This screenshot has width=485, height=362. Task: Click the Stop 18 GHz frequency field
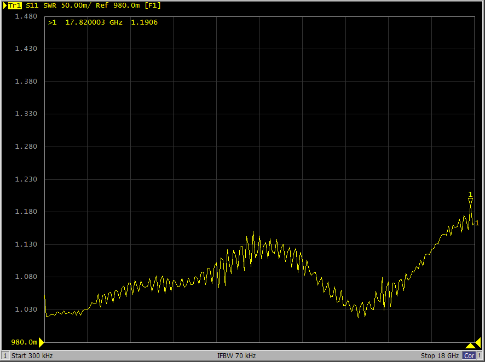[440, 356]
